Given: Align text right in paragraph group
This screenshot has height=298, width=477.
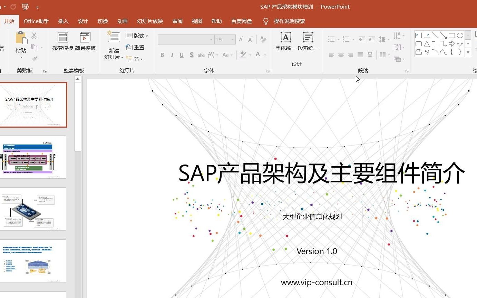Looking at the screenshot, I should (351, 55).
